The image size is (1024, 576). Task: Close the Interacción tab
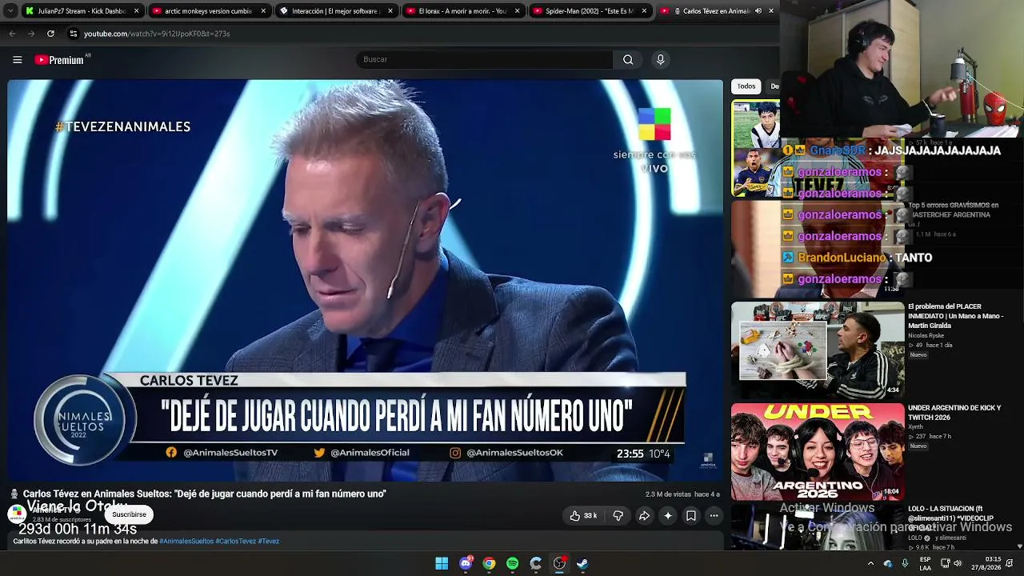click(x=390, y=11)
